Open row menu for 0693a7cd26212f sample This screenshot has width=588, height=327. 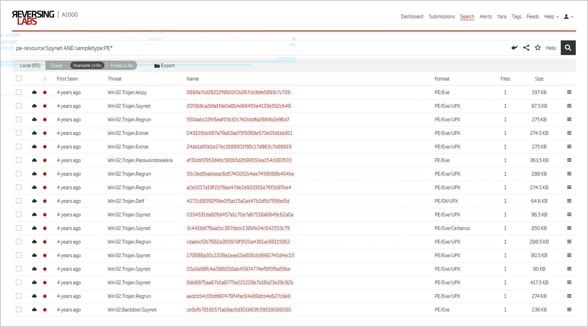coord(569,92)
